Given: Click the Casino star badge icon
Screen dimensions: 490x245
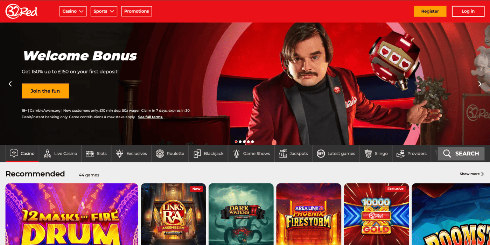Looking at the screenshot, I should tap(14, 153).
